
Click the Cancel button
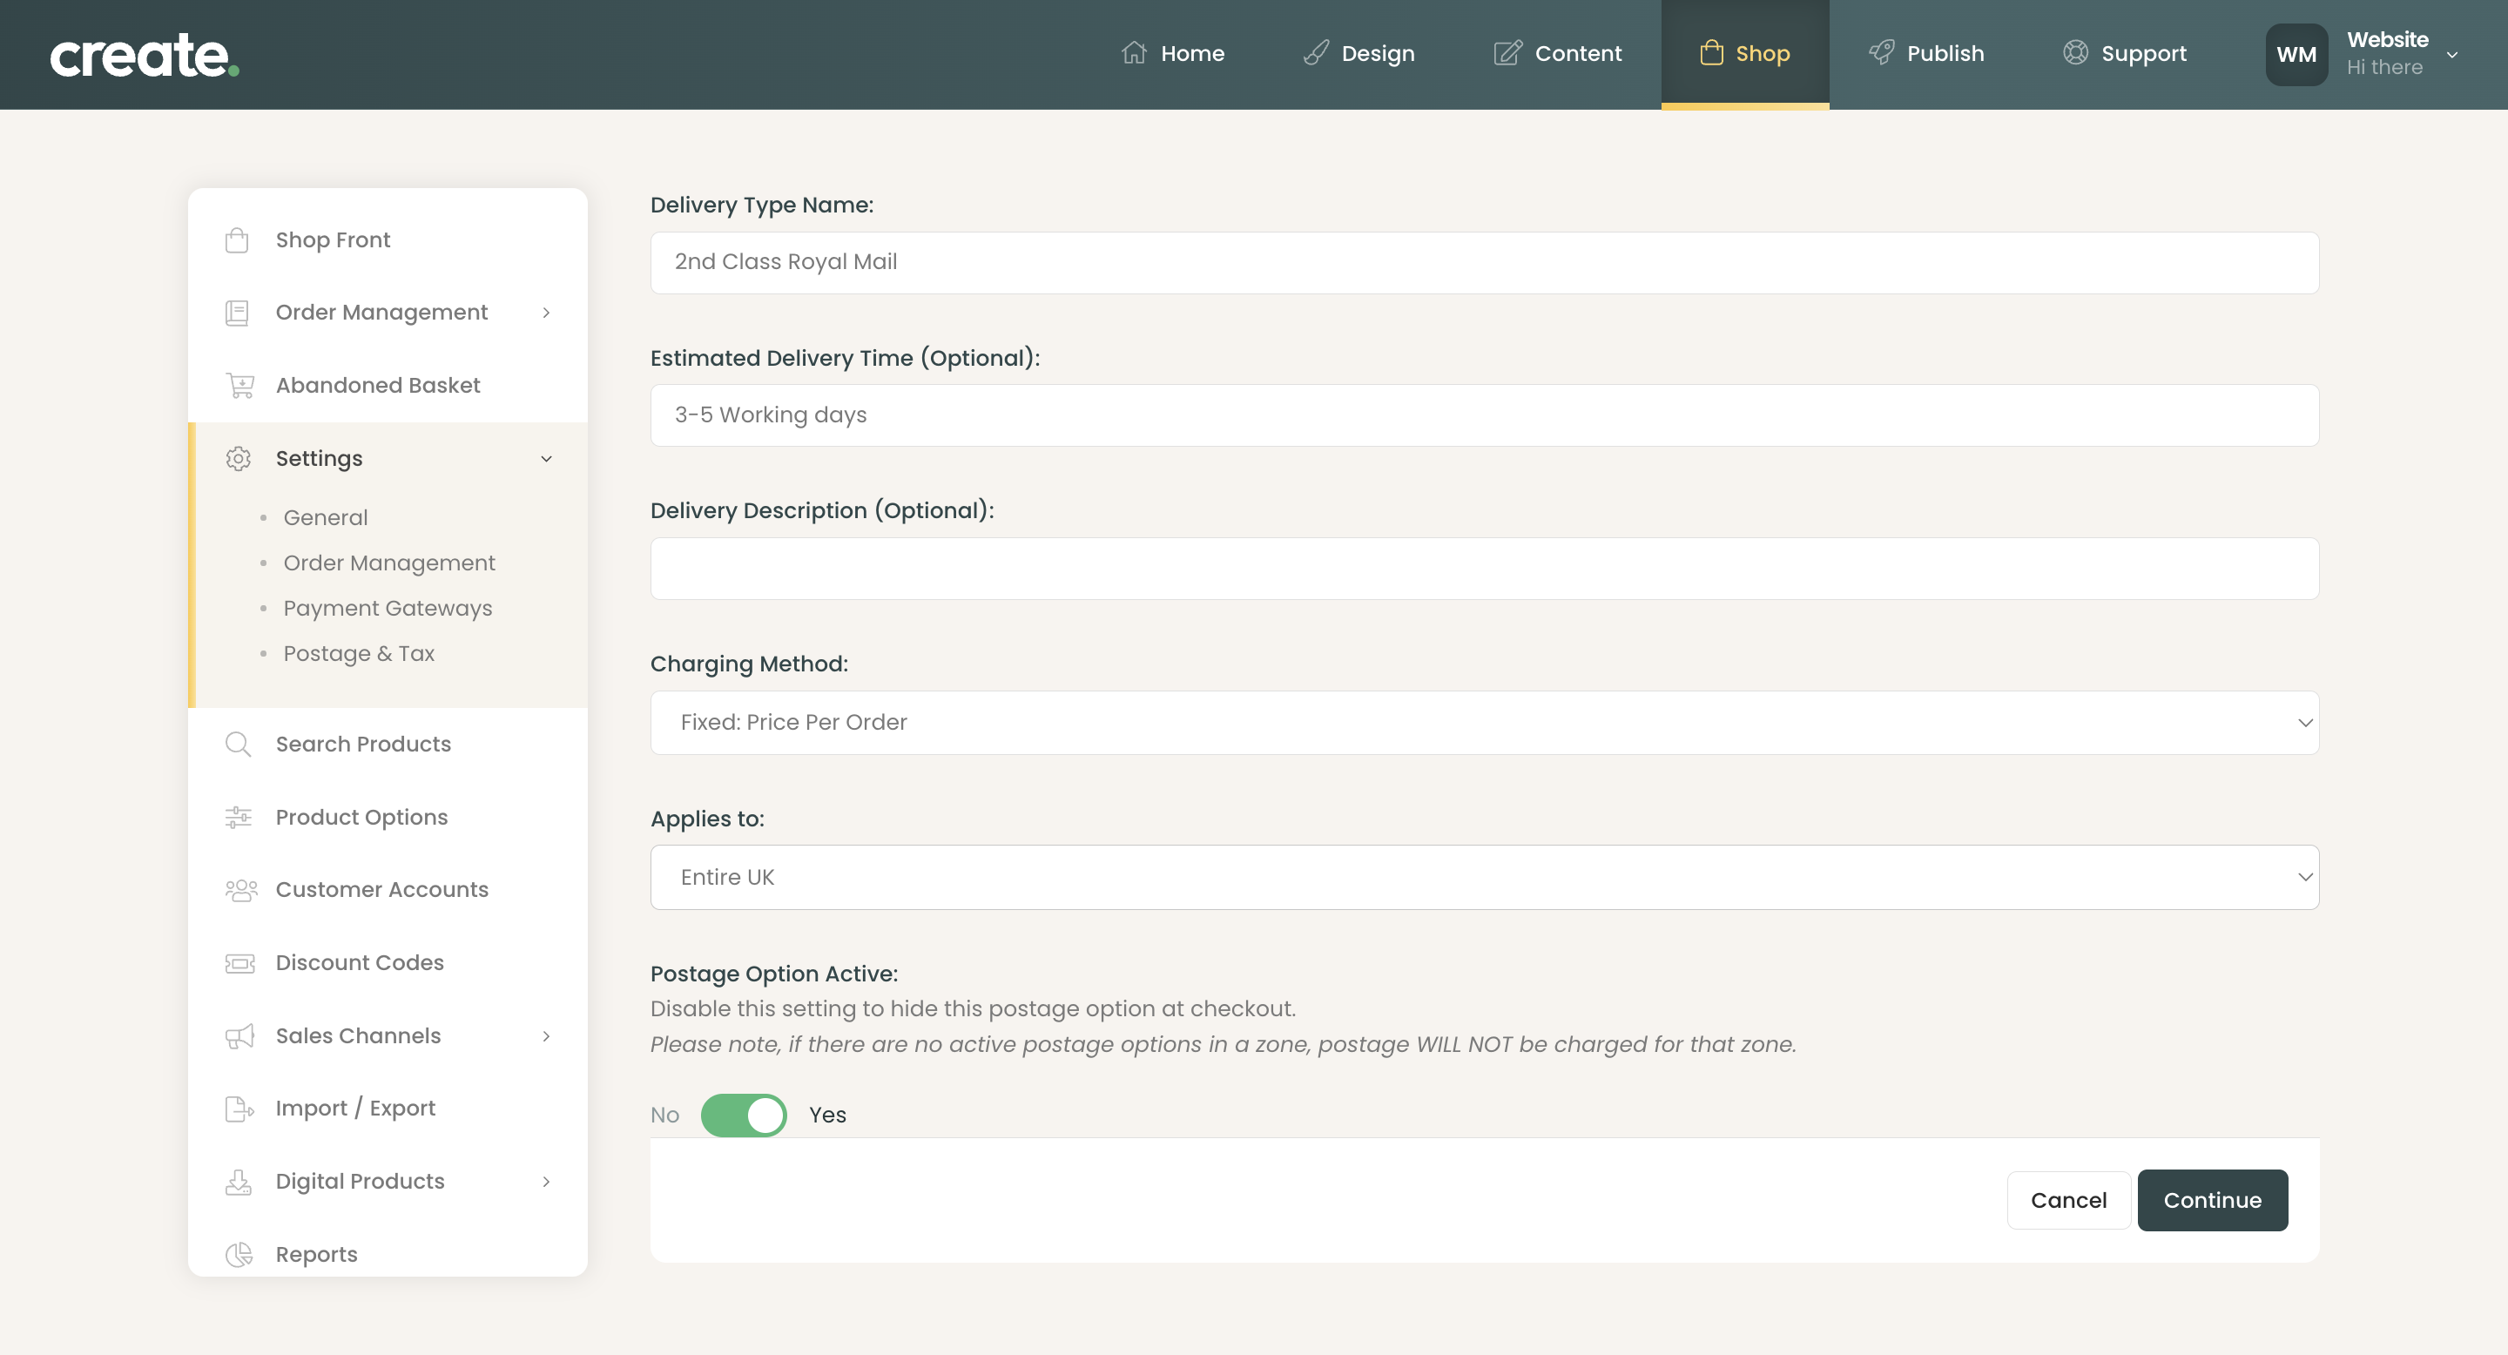(2068, 1200)
